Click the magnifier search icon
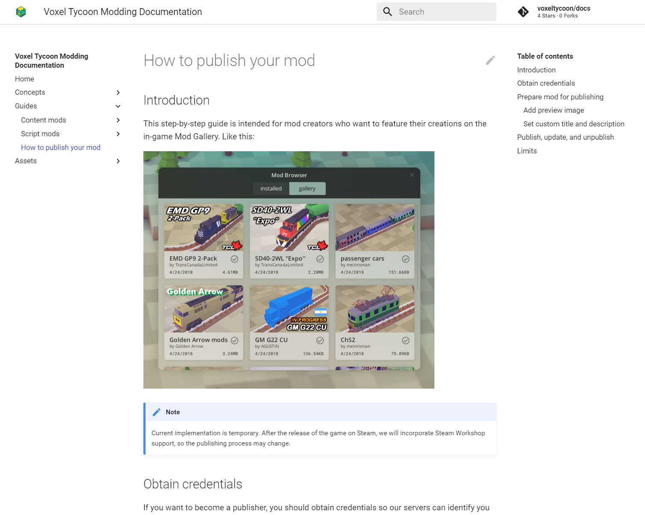Viewport: 645px width, 515px height. [388, 12]
